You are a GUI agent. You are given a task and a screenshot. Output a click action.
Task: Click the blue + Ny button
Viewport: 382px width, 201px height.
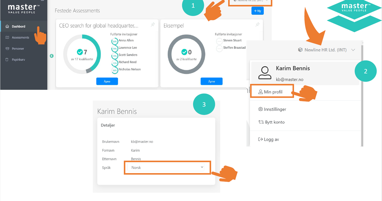(257, 11)
